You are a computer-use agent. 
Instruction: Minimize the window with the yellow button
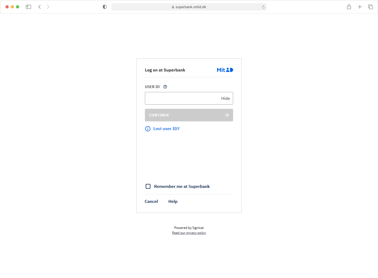tap(12, 7)
